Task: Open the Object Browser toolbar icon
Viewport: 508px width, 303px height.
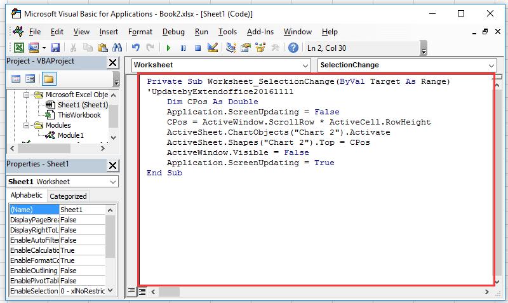Action: [260, 48]
